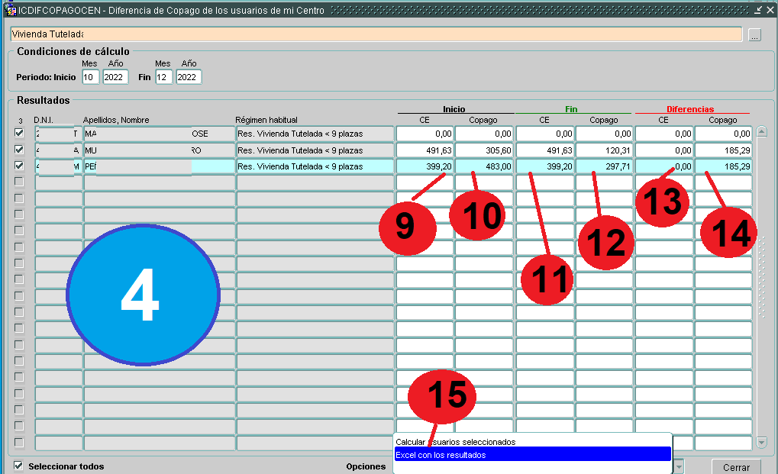Click the window icon in the title bar
Viewport: 778px width, 474px height.
point(11,11)
